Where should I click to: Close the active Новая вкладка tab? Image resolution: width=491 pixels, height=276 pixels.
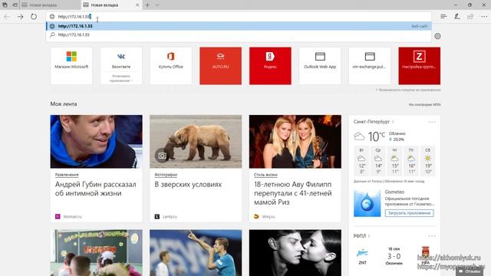137,5
